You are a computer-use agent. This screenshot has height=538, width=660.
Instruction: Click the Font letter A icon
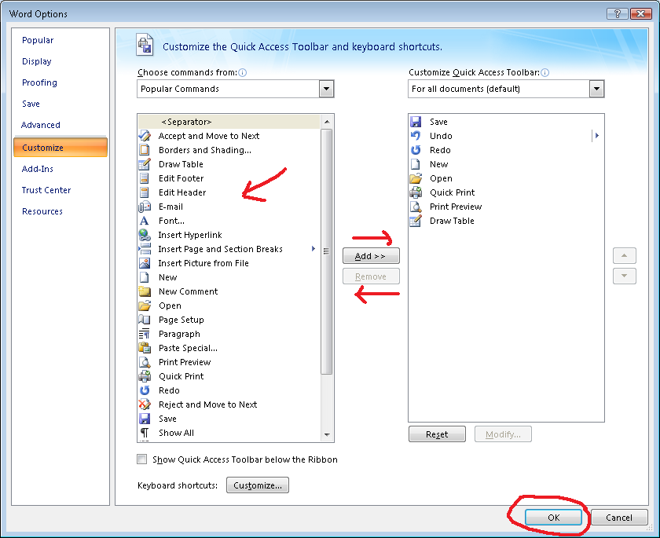(145, 221)
